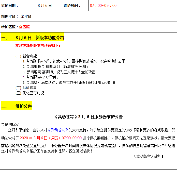Click the (一) 新增功能 item
Viewport: 177px width, 170px height.
pos(26,56)
